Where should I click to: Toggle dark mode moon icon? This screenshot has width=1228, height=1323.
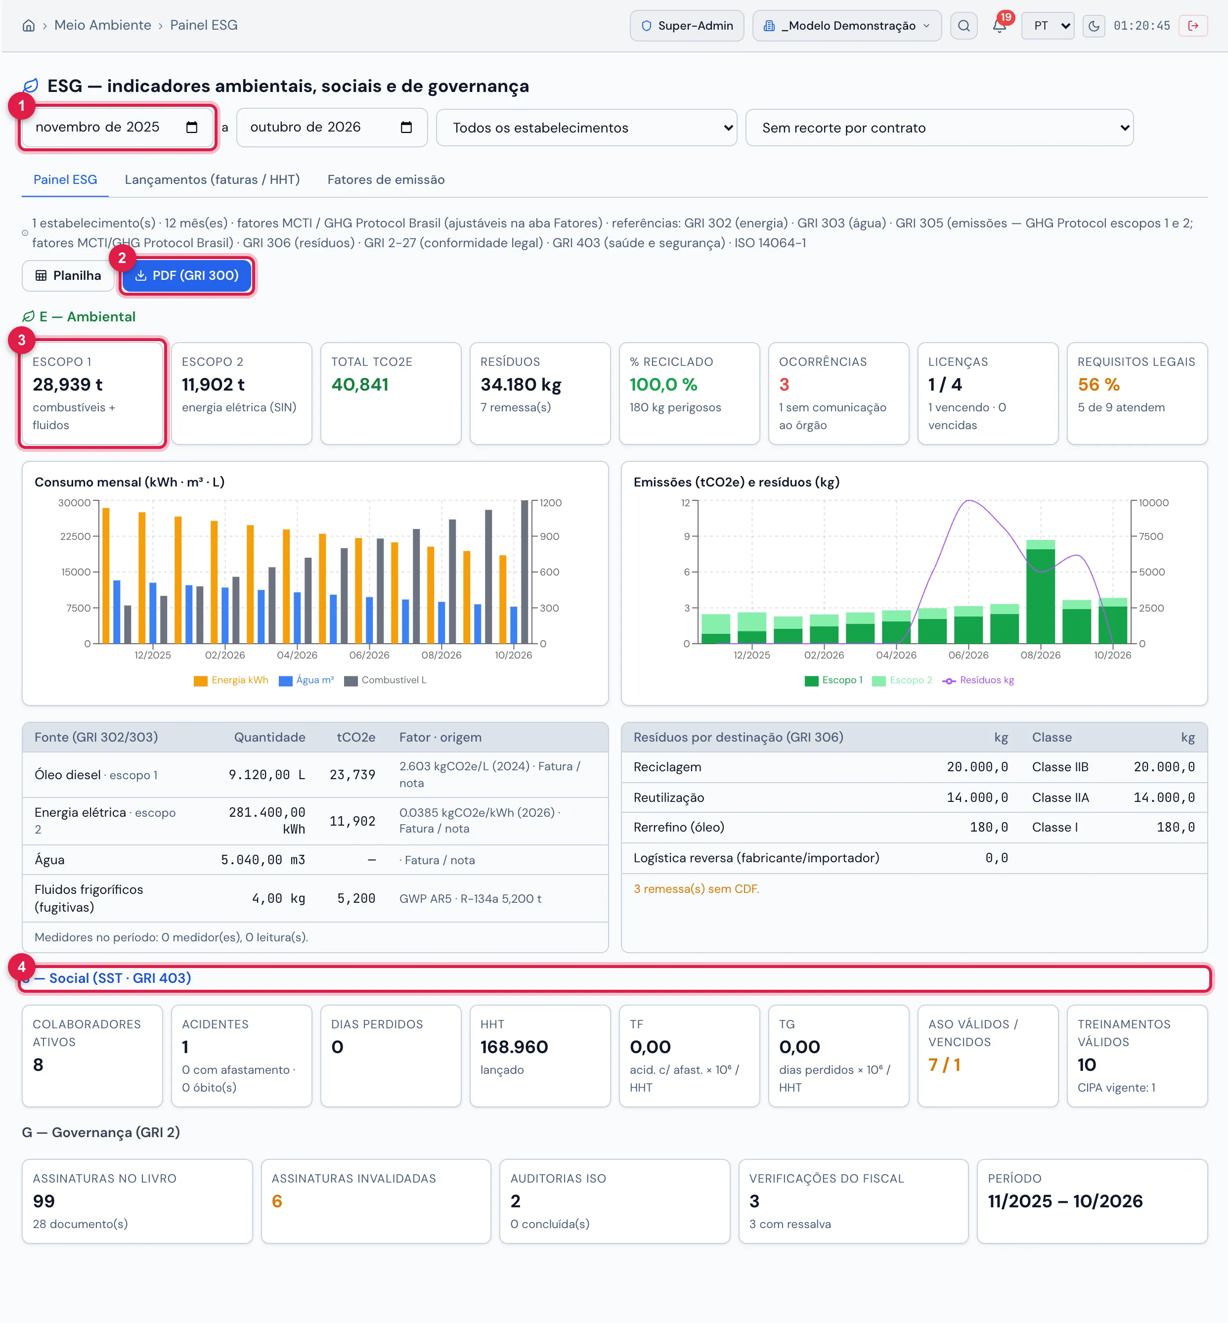(x=1094, y=26)
